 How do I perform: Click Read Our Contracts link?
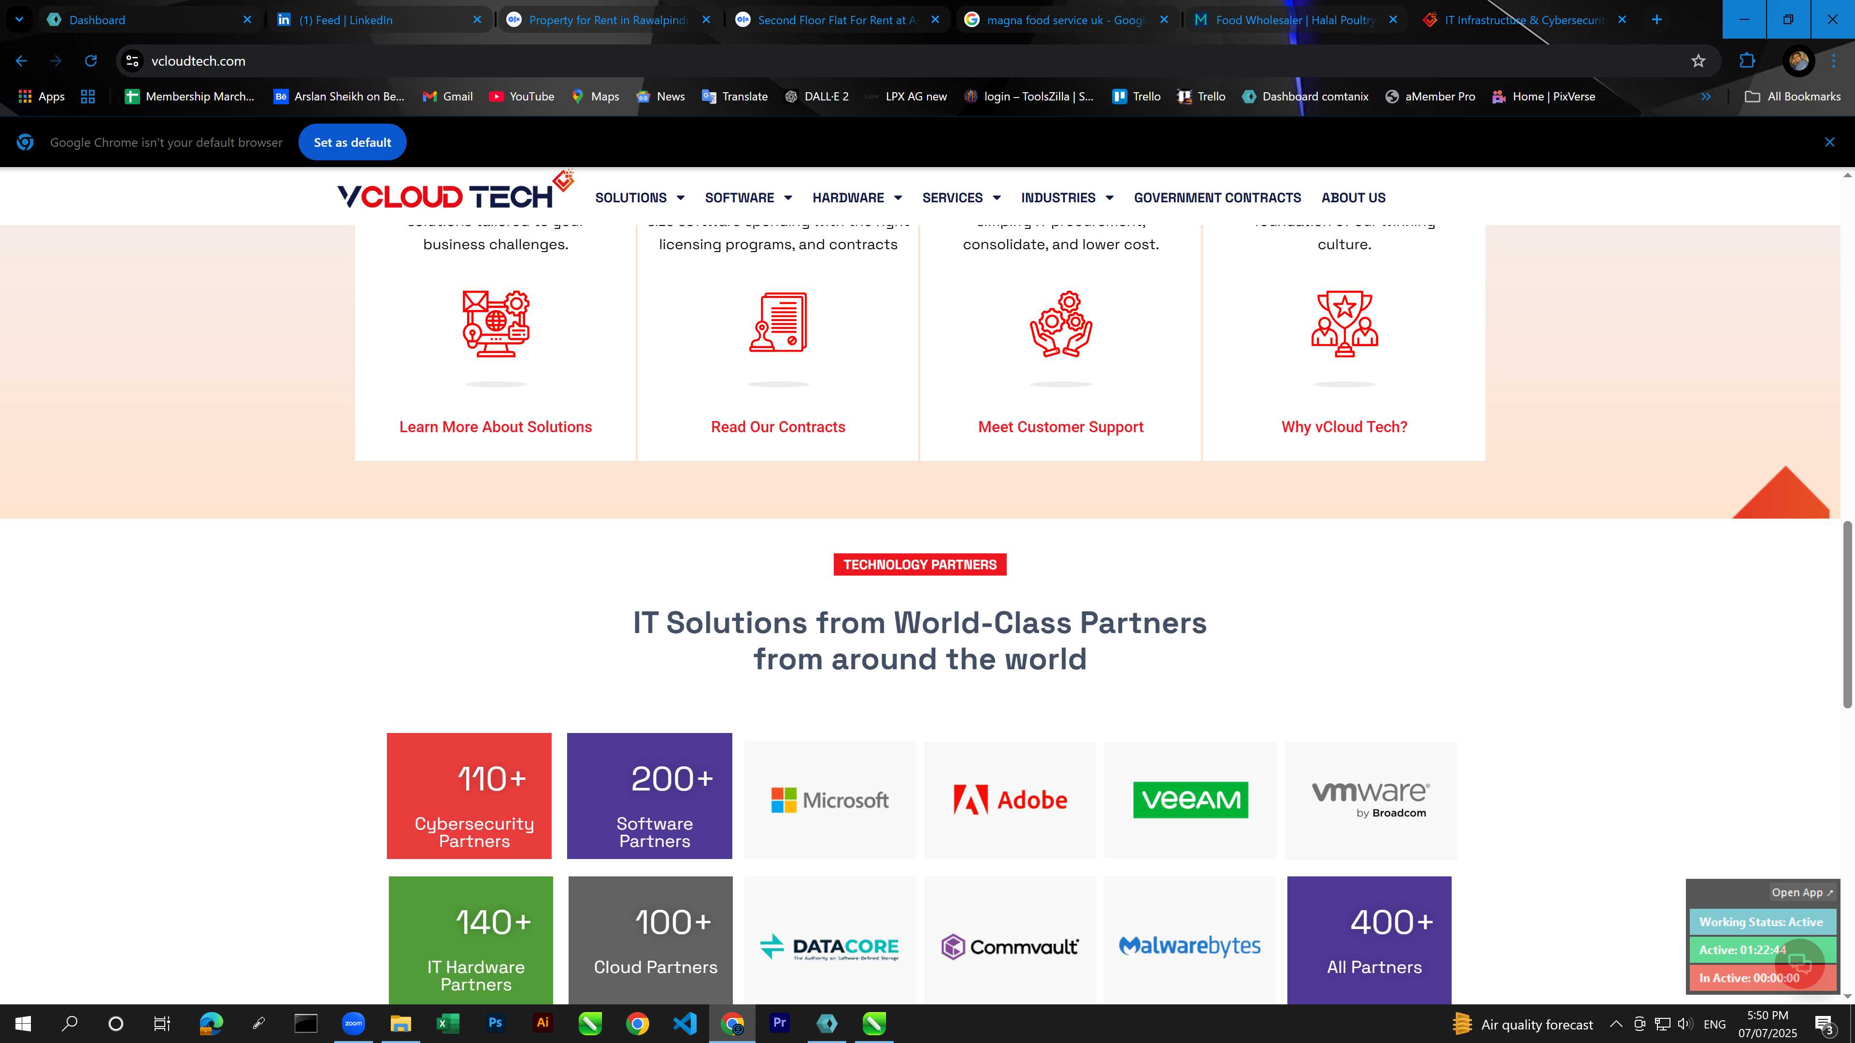pos(778,427)
